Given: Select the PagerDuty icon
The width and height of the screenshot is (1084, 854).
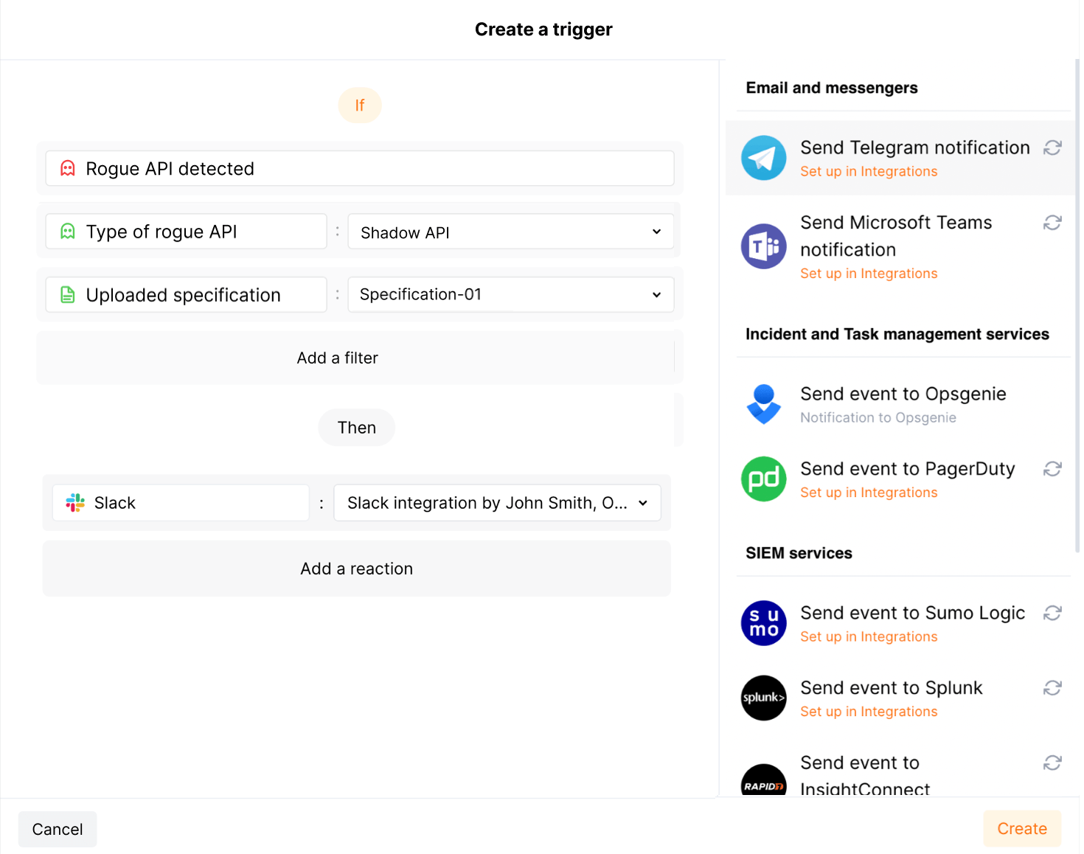Looking at the screenshot, I should coord(763,479).
